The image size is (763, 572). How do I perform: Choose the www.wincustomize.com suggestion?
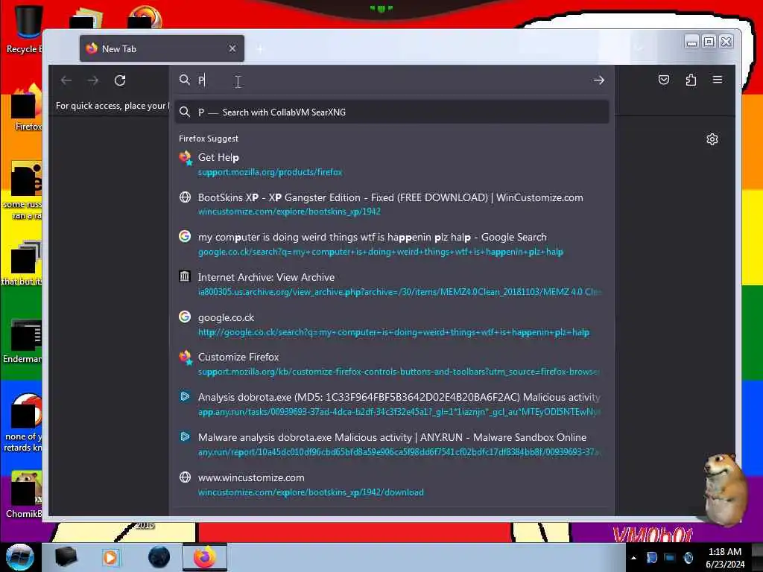392,484
